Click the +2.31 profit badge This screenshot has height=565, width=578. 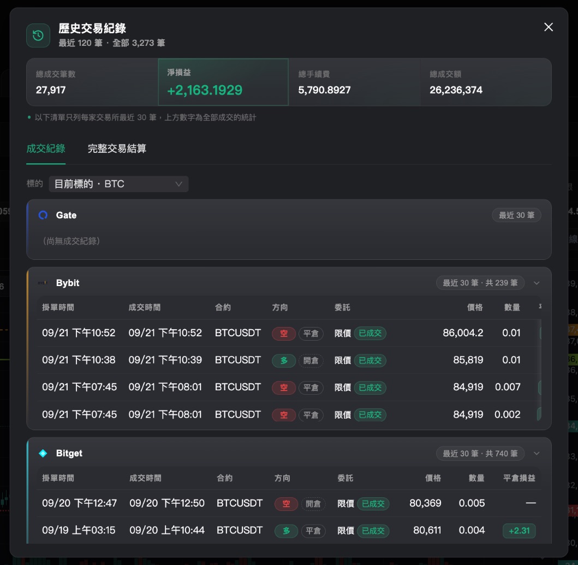click(x=519, y=531)
